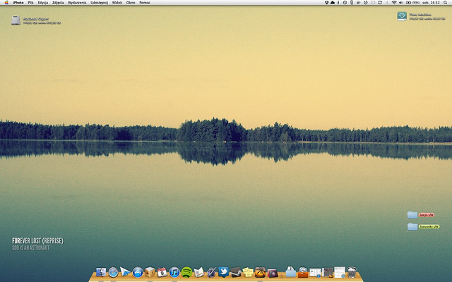Select the Macintosh hard drive desktop icon
The image size is (452, 282).
16,20
